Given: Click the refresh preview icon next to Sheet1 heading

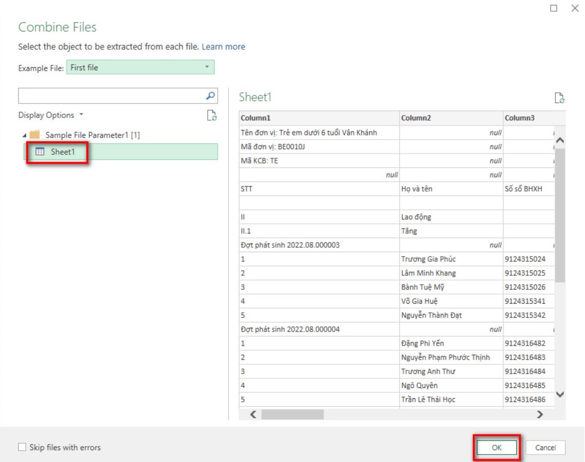Looking at the screenshot, I should (x=559, y=98).
